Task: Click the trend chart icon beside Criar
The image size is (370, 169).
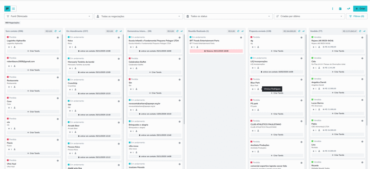Action: [348, 9]
